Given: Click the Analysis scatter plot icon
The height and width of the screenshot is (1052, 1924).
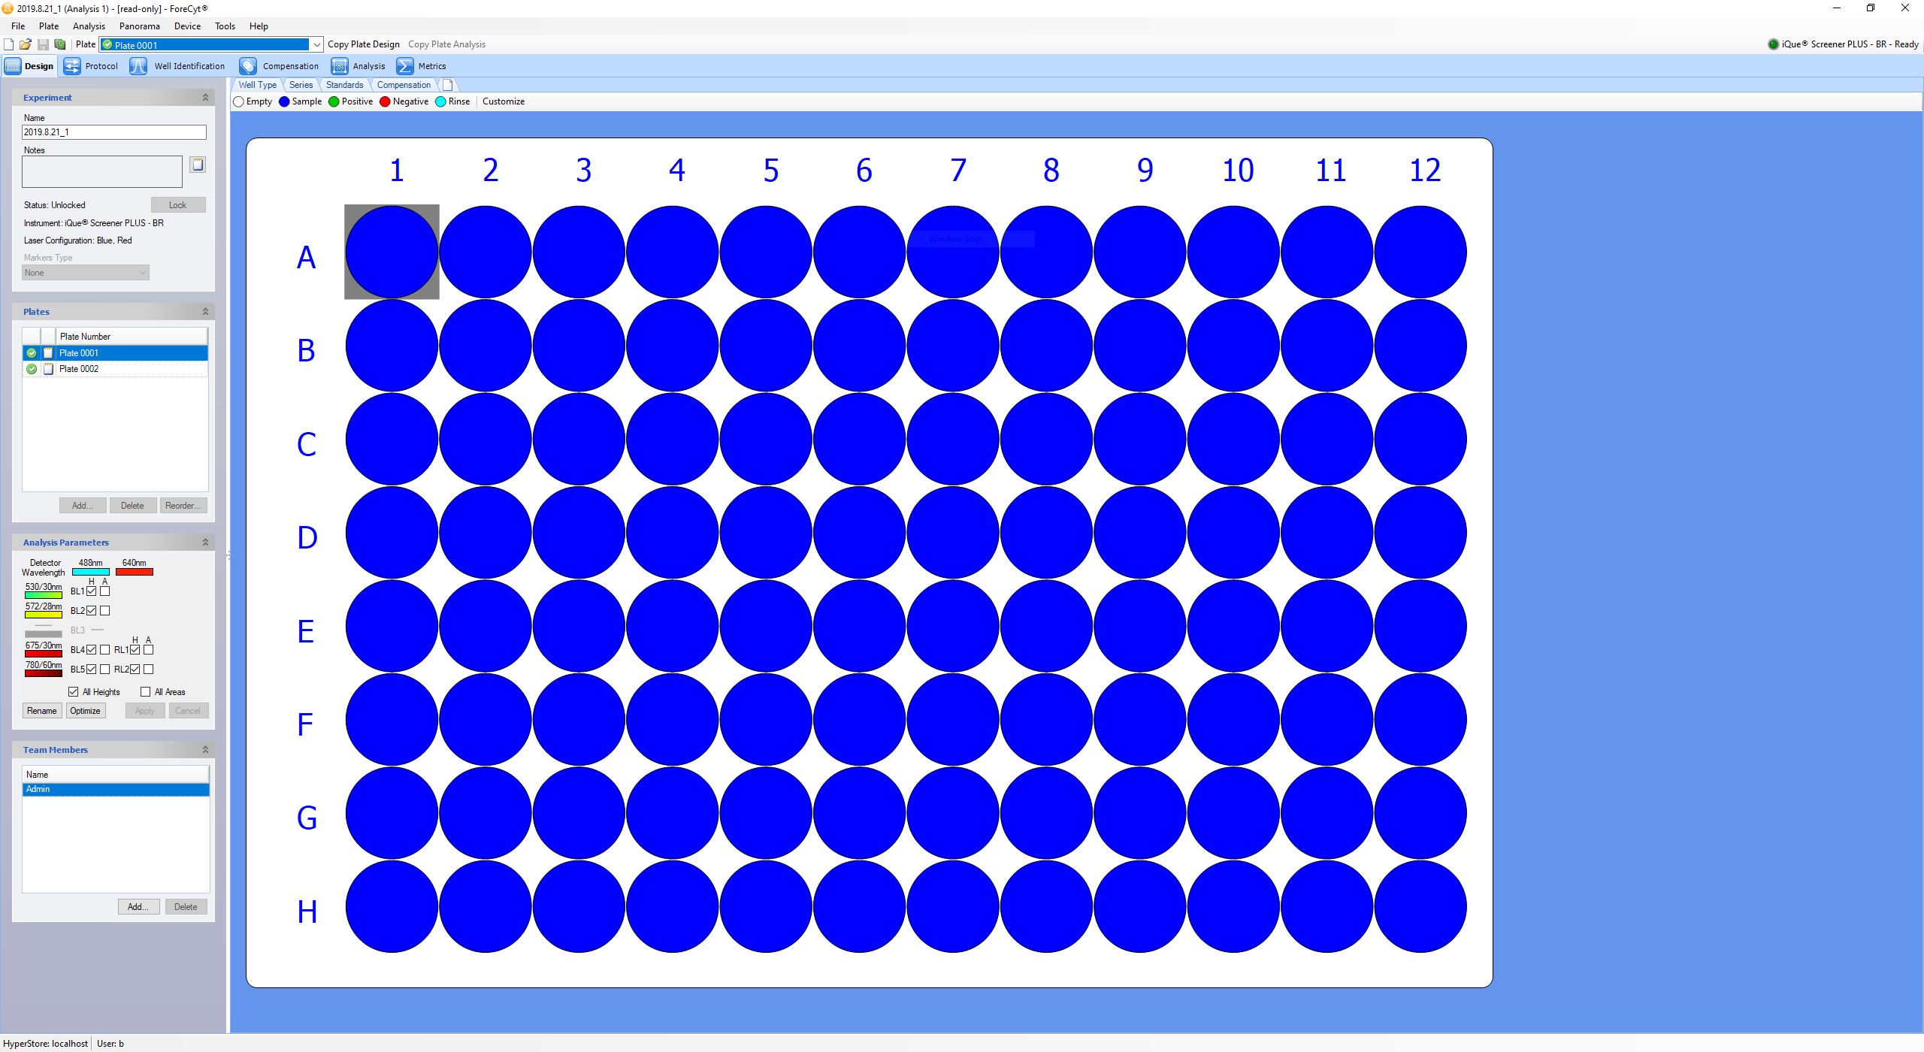Looking at the screenshot, I should click(340, 66).
